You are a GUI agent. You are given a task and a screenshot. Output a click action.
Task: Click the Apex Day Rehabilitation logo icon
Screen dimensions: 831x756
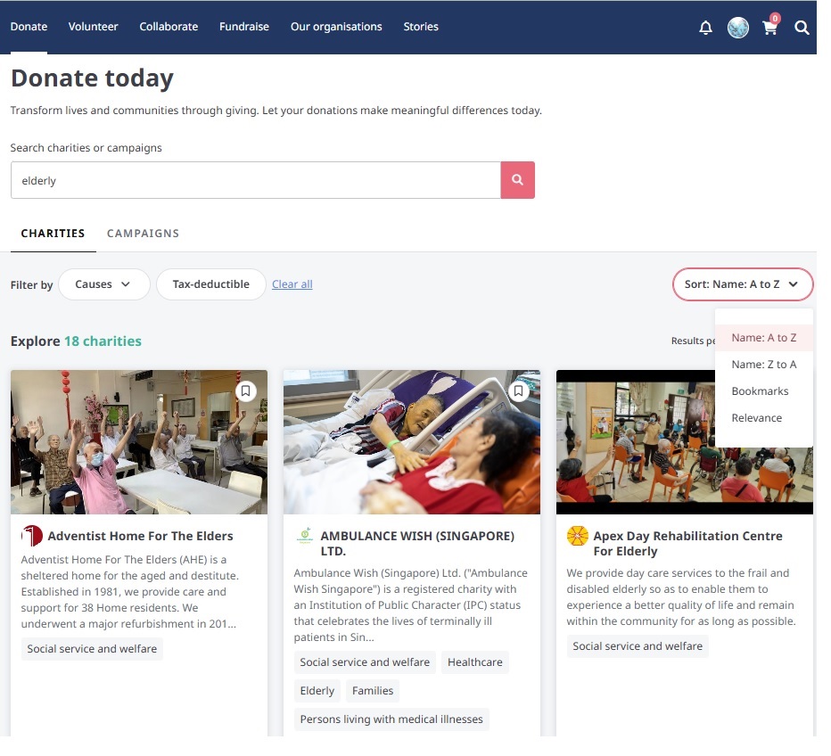pyautogui.click(x=577, y=536)
